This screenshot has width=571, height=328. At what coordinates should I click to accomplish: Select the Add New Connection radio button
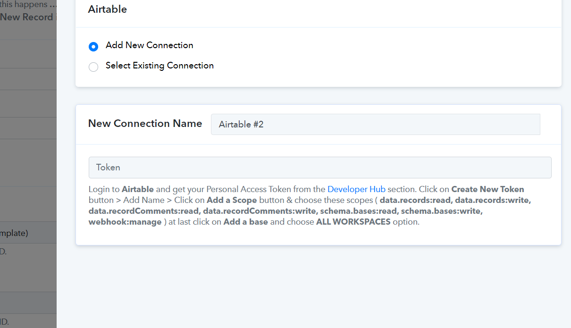(x=93, y=47)
